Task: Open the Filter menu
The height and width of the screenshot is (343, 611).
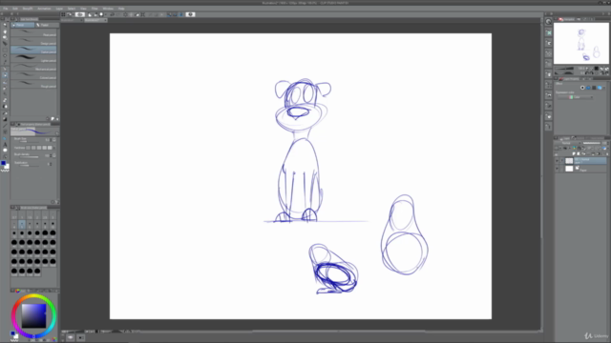Action: 95,9
